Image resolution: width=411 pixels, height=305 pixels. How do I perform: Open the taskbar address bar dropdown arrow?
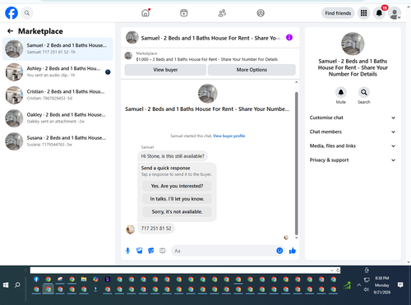[x=332, y=270]
